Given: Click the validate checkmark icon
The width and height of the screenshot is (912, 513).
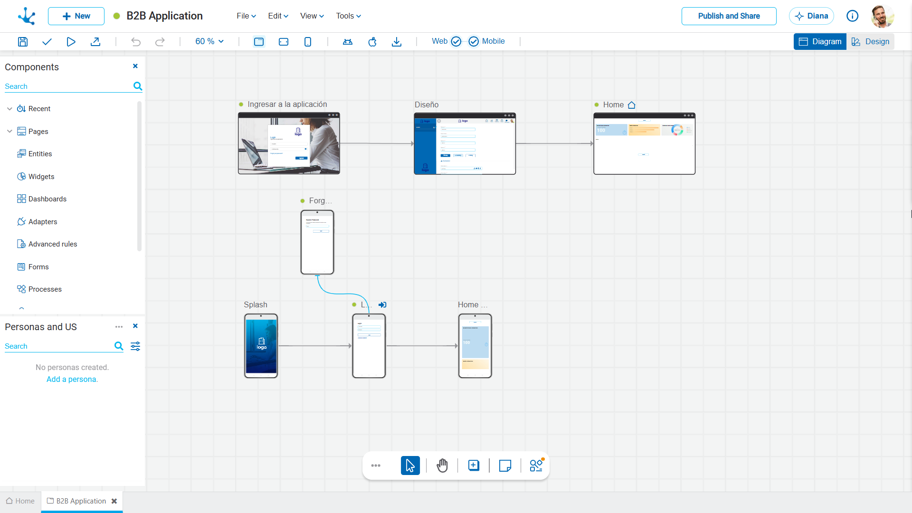Looking at the screenshot, I should pyautogui.click(x=47, y=42).
